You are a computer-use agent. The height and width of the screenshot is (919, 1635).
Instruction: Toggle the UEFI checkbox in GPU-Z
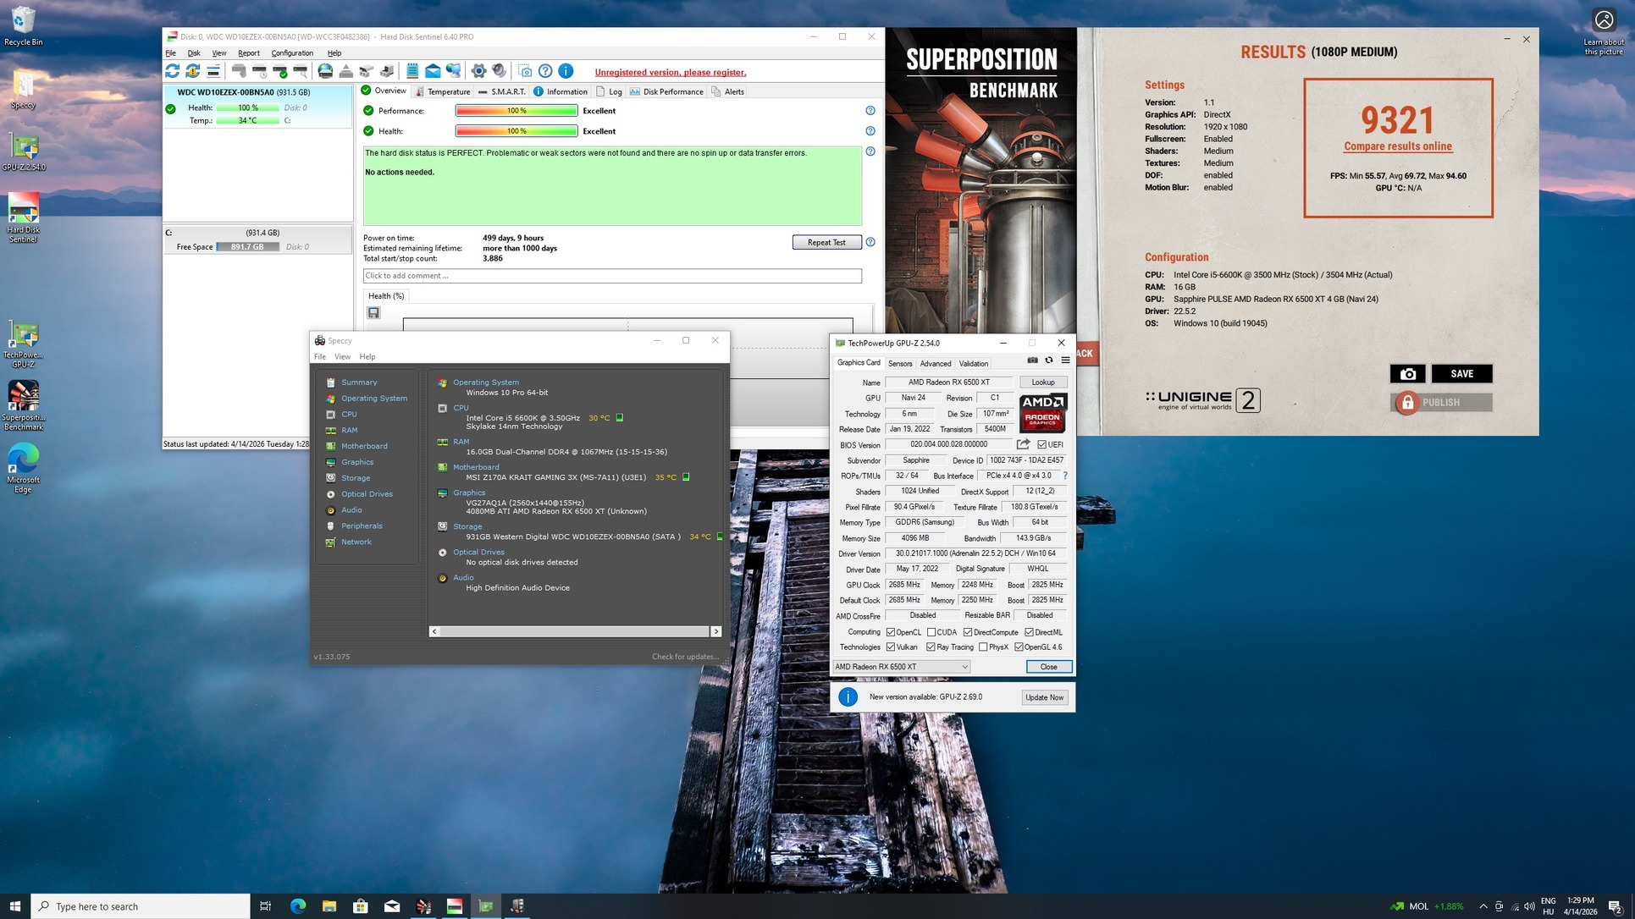[1042, 445]
